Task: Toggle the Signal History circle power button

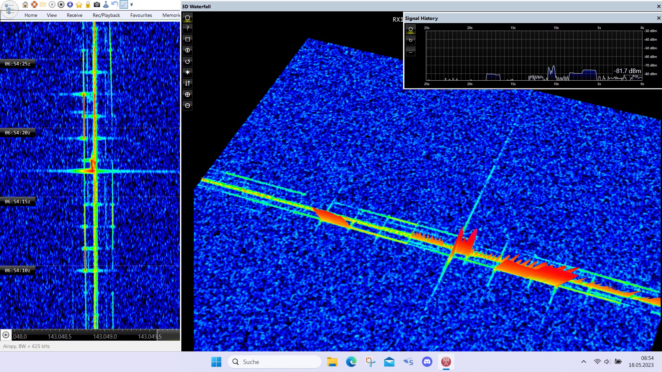Action: pos(411,29)
